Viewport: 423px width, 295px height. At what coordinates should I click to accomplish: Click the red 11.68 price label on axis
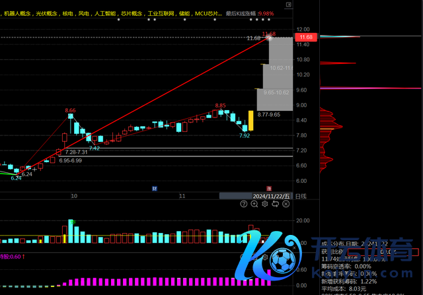(305, 38)
